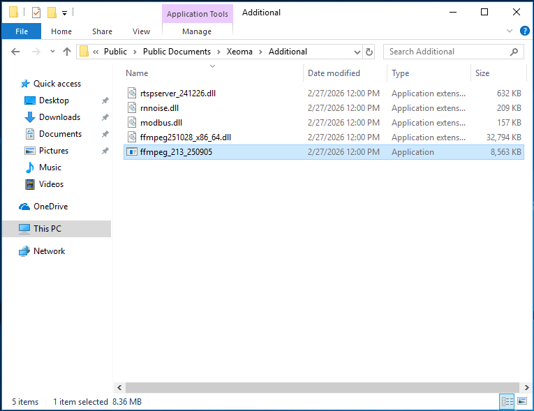Click the Properties quick access toolbar icon
The image size is (534, 411).
(x=36, y=13)
